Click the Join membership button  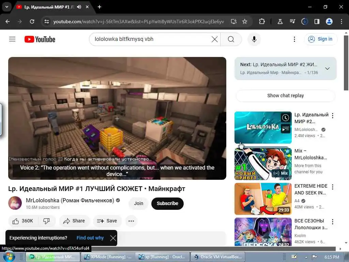click(138, 203)
